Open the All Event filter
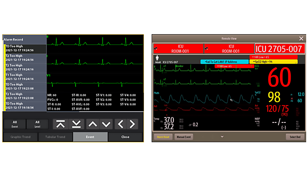Screen dimensions: 308x180 coord(15,124)
